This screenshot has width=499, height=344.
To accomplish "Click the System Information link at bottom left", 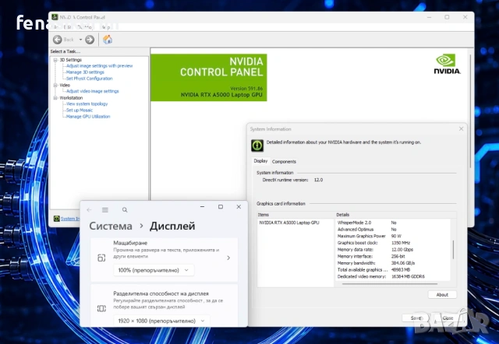I will point(70,219).
